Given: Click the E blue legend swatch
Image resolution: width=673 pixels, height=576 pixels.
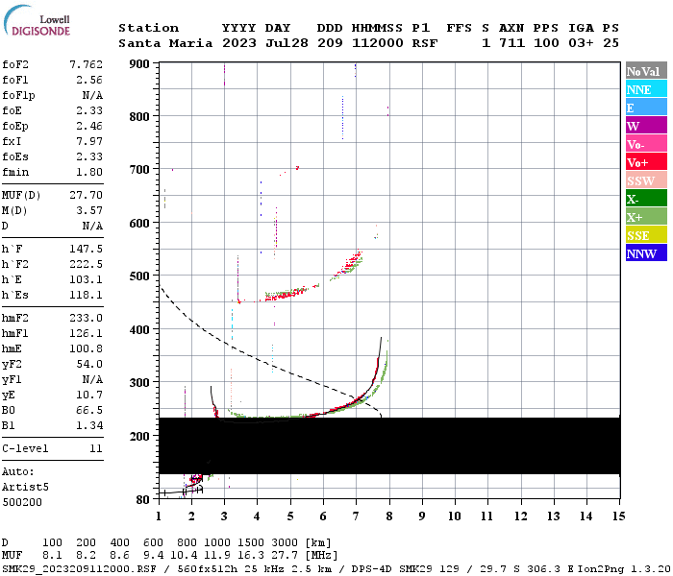Looking at the screenshot, I should (x=646, y=107).
